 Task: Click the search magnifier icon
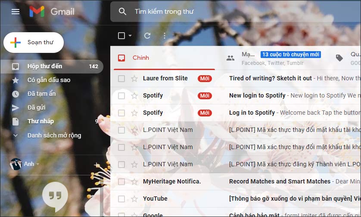(122, 12)
